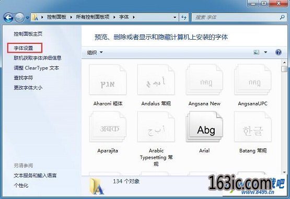Click the blue help question mark icon
Viewport: 290px width, 199px height.
pos(279,52)
